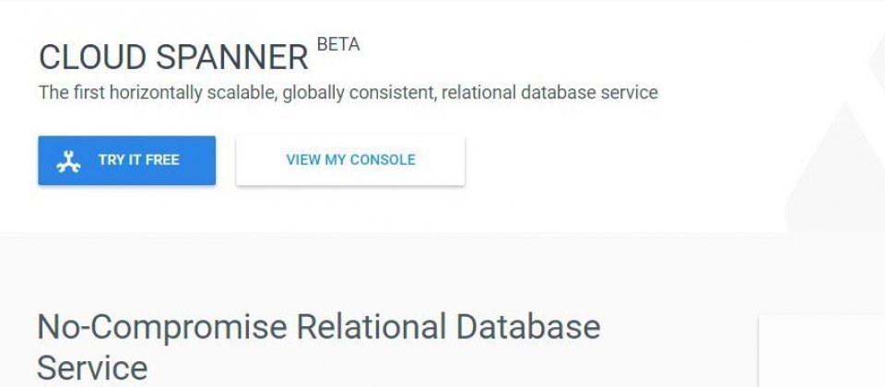Click the CLOUD SPANNER page title
The width and height of the screenshot is (885, 387).
coord(173,57)
